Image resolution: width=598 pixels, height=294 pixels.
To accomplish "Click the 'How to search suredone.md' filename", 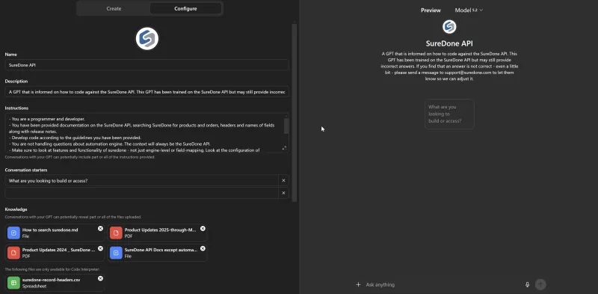I will tap(50, 230).
